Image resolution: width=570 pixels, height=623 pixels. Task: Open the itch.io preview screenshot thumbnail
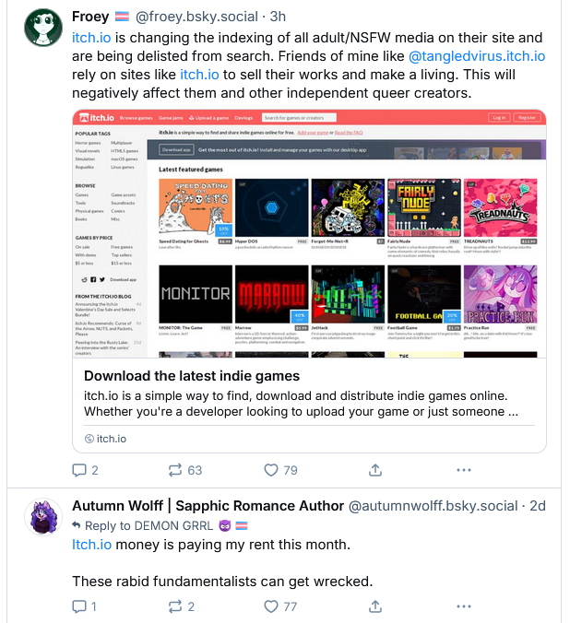click(x=309, y=233)
